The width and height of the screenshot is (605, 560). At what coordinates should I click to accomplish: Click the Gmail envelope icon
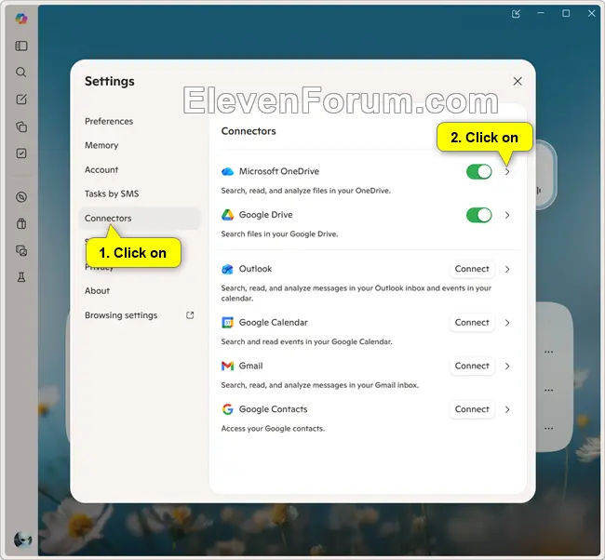click(x=228, y=366)
